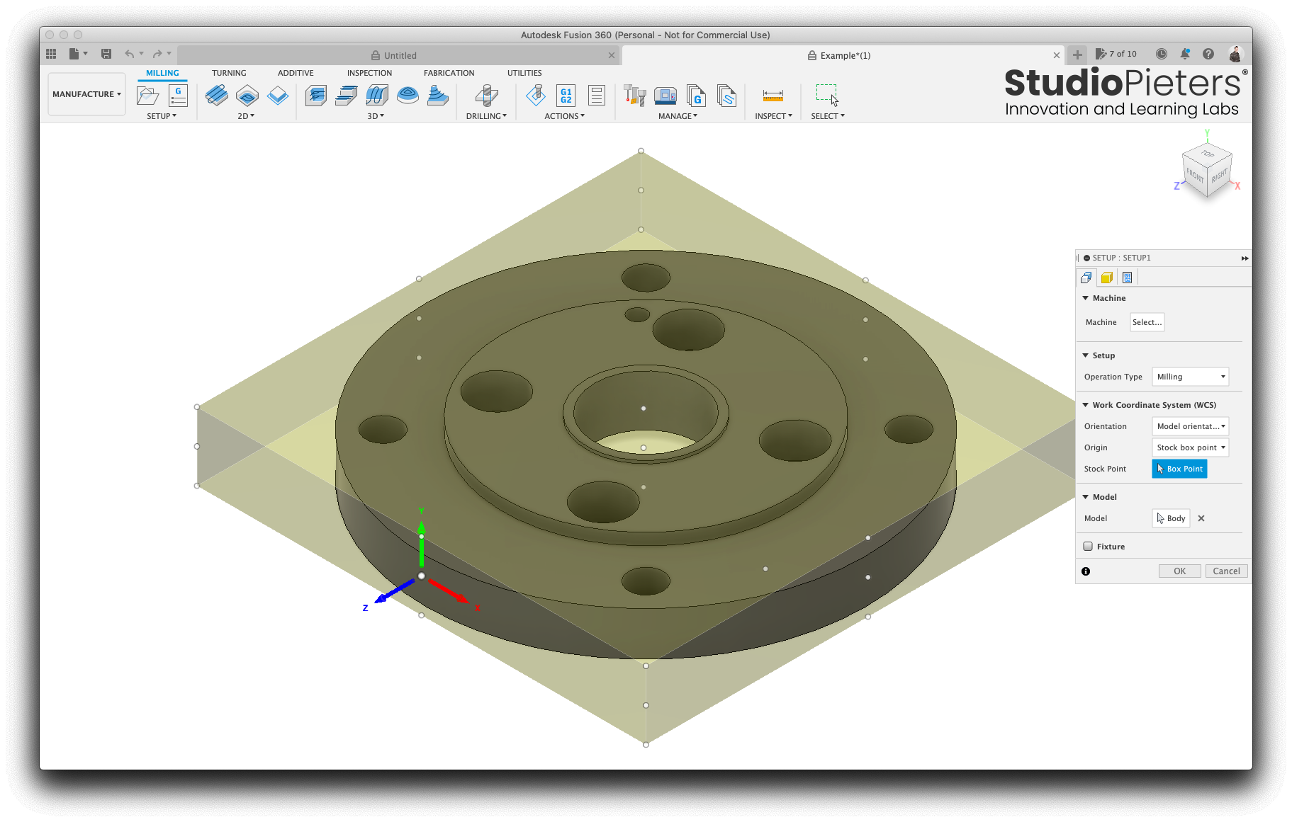The image size is (1292, 822).
Task: Open the INSPECT group dropdown
Action: (773, 116)
